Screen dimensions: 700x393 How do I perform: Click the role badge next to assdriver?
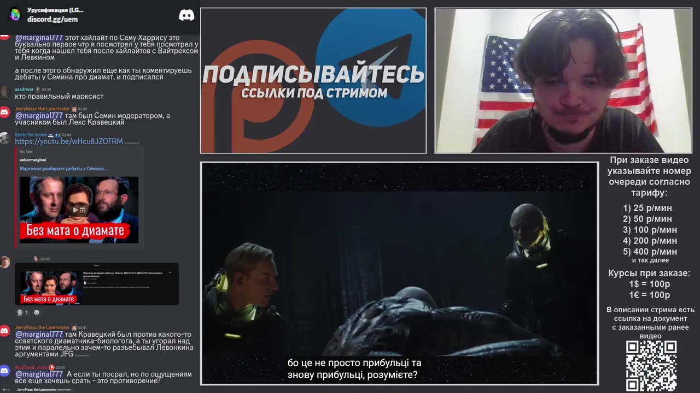(x=38, y=90)
